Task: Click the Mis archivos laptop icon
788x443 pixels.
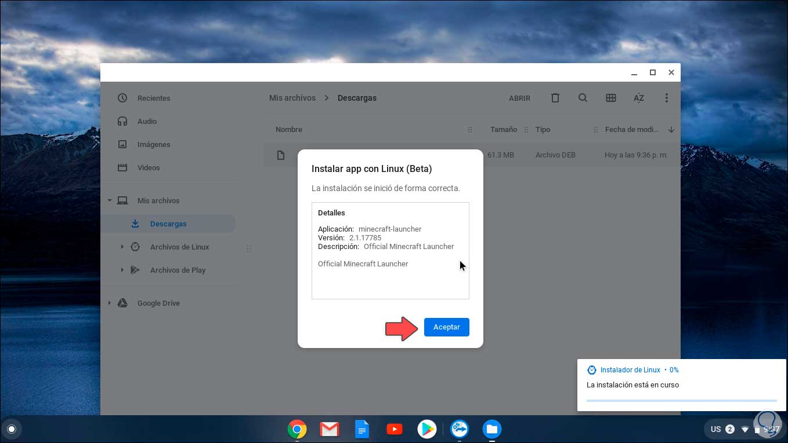Action: 122,200
